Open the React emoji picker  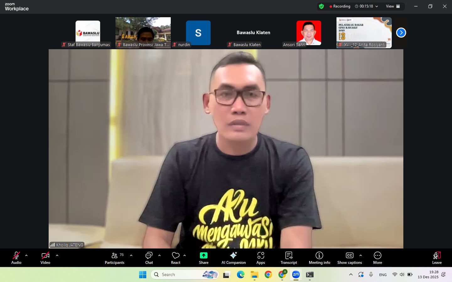(175, 258)
